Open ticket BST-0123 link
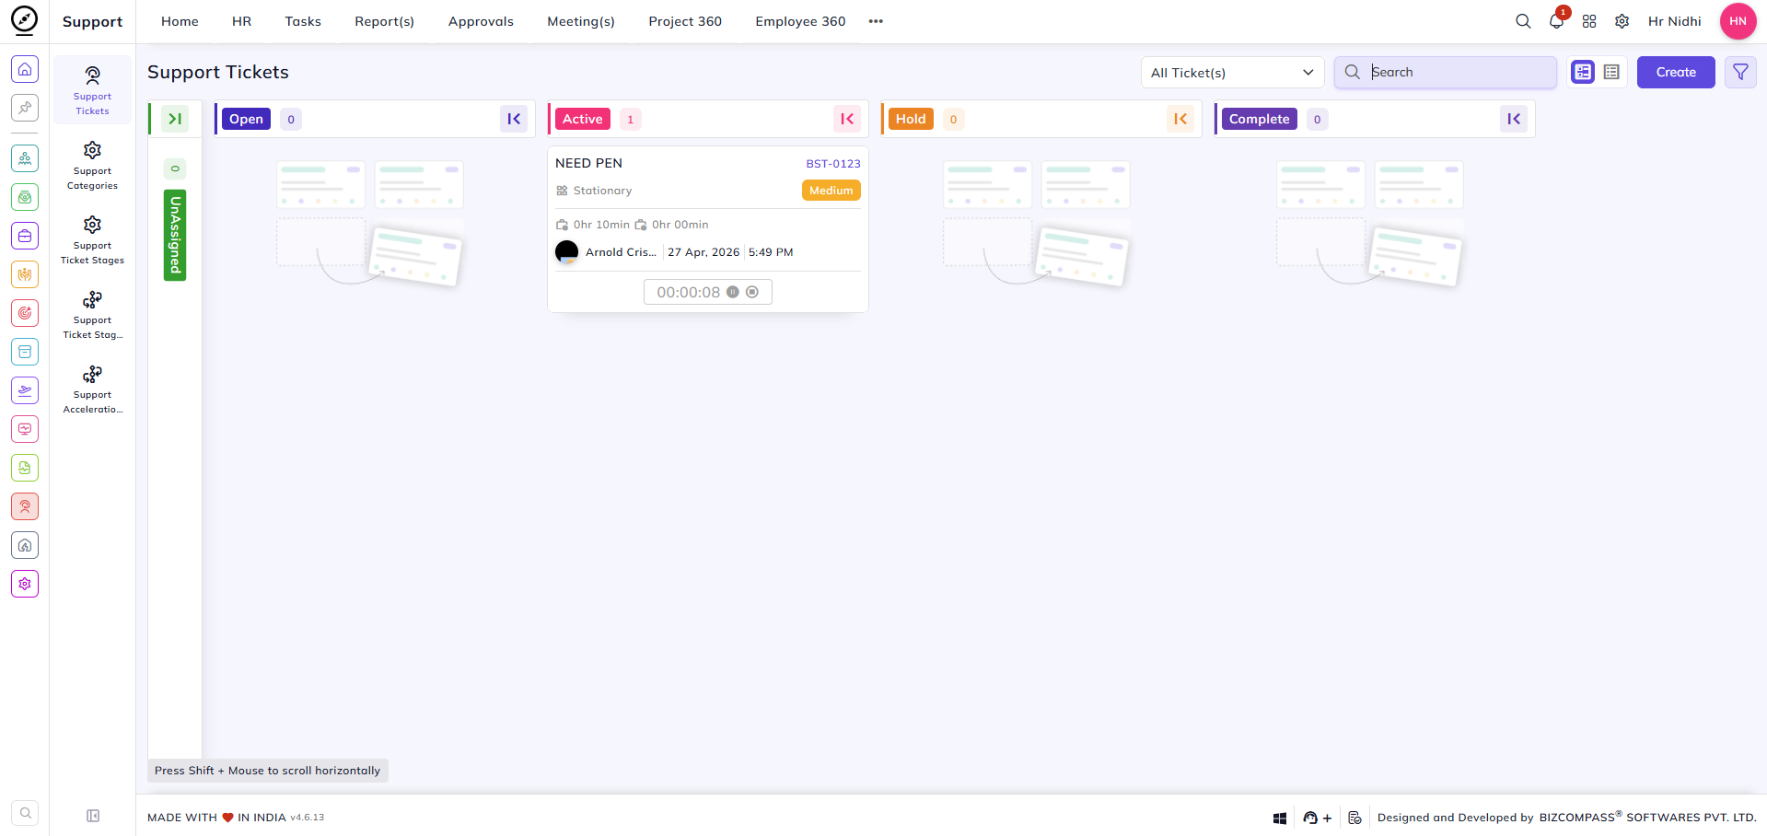This screenshot has height=836, width=1767. click(x=833, y=164)
